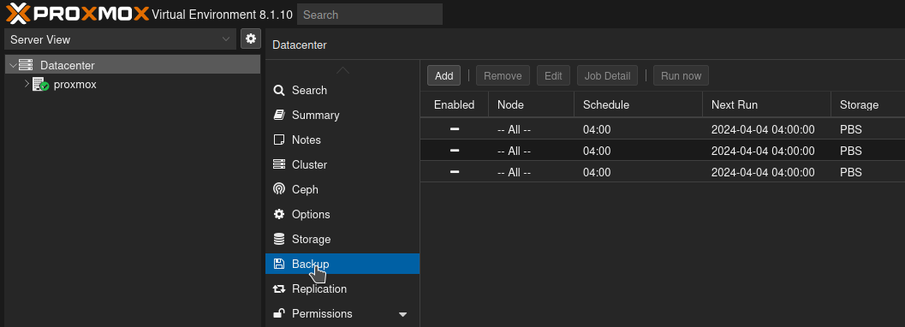905x327 pixels.
Task: Click the Summary book icon
Action: tap(279, 115)
